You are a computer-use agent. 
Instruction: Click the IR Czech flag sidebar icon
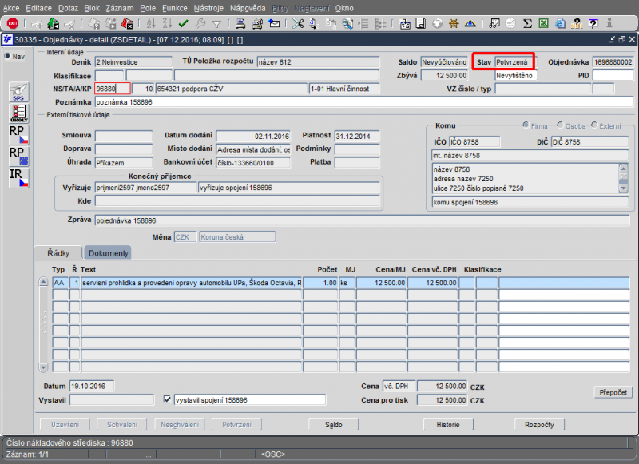[18, 177]
